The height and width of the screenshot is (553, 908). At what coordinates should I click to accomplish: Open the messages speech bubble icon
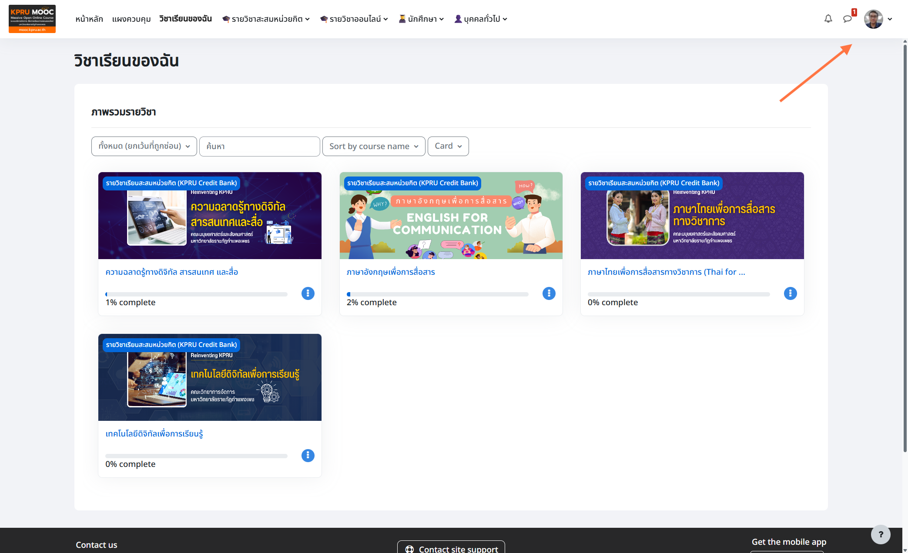(847, 19)
